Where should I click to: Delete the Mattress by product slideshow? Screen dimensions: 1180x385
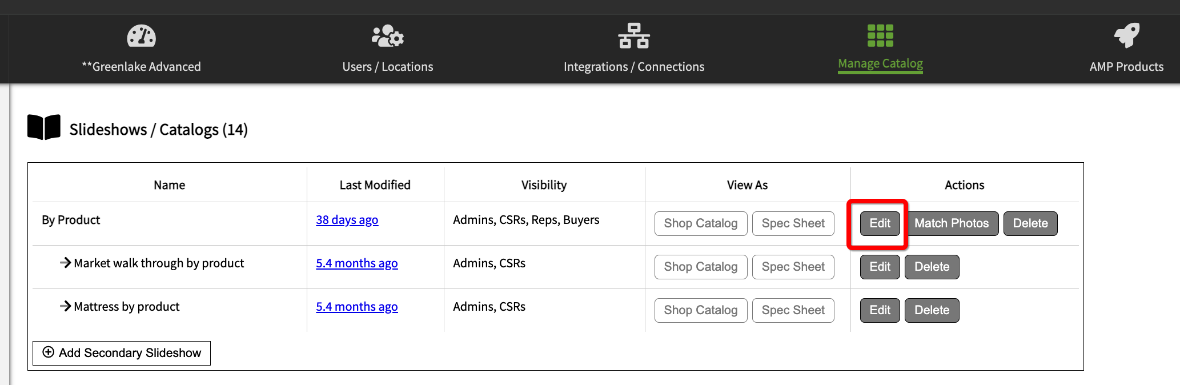(x=932, y=310)
